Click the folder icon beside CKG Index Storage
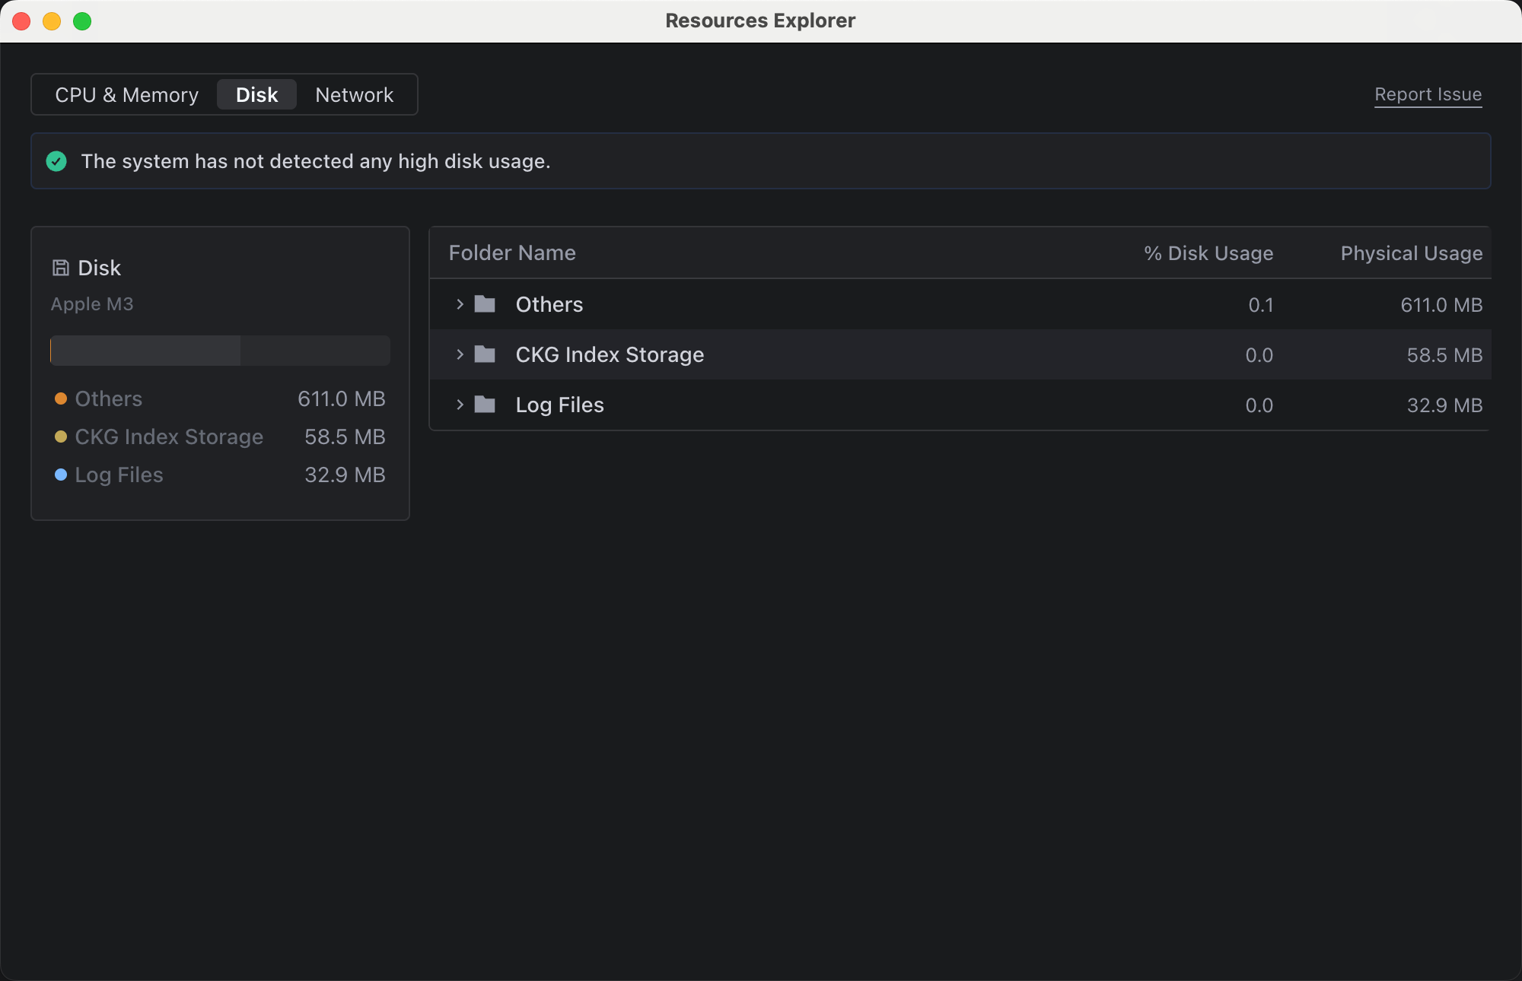This screenshot has width=1522, height=981. [486, 354]
